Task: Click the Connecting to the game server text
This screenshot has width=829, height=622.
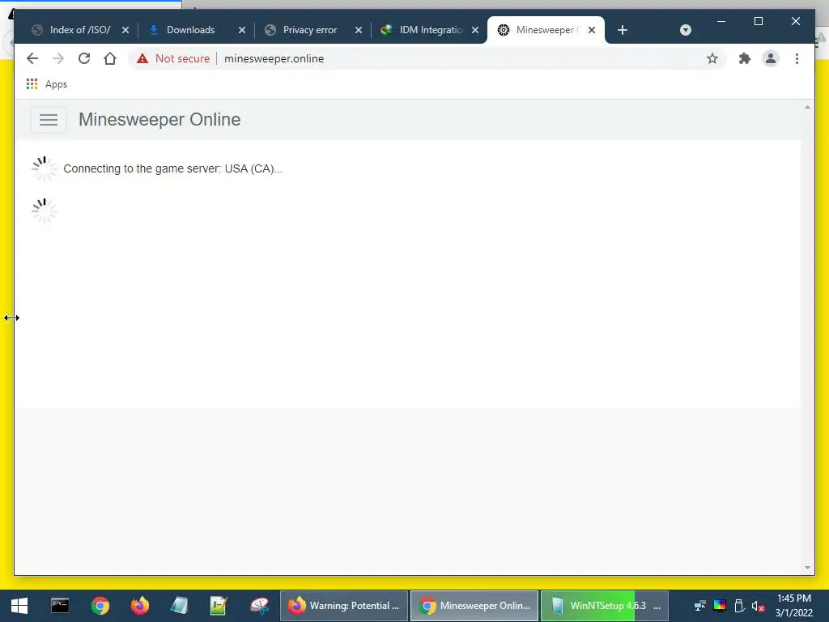Action: point(173,168)
